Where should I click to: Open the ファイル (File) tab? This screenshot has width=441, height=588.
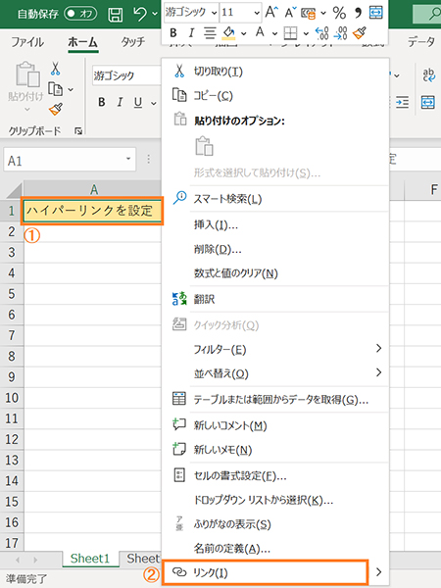pos(27,41)
